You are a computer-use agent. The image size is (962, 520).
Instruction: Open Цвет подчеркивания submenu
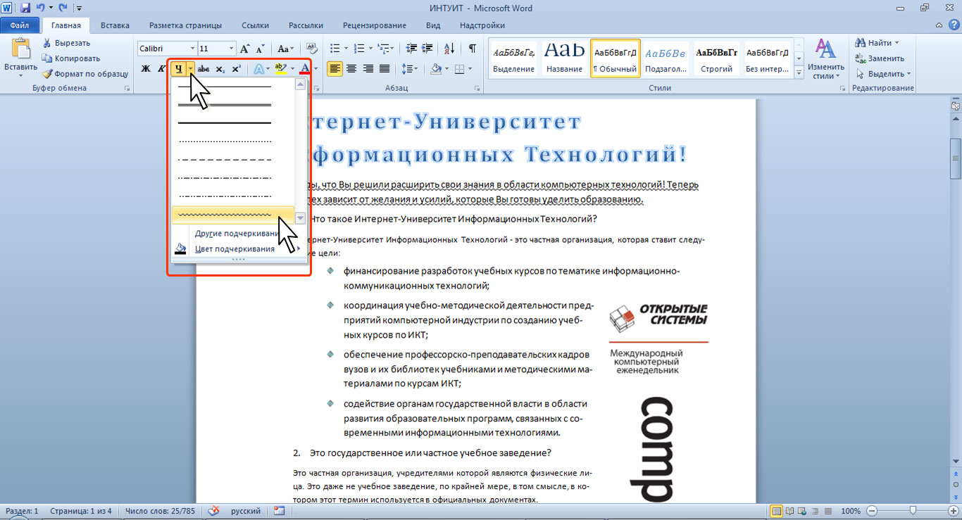tap(237, 248)
